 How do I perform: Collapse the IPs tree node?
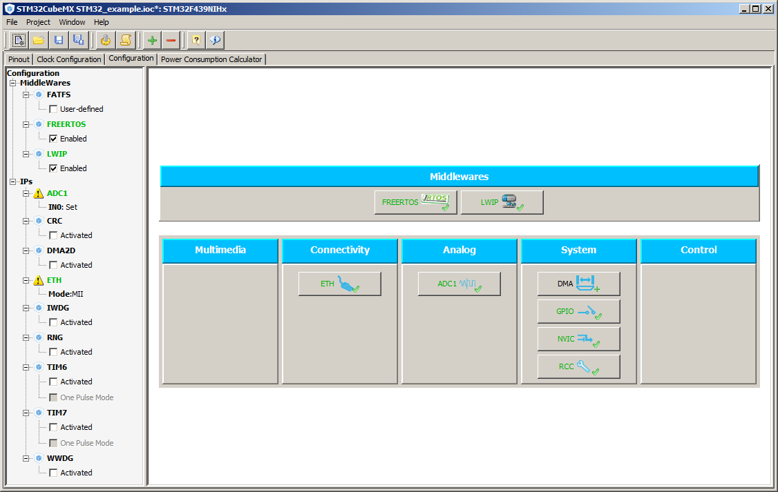(x=13, y=182)
